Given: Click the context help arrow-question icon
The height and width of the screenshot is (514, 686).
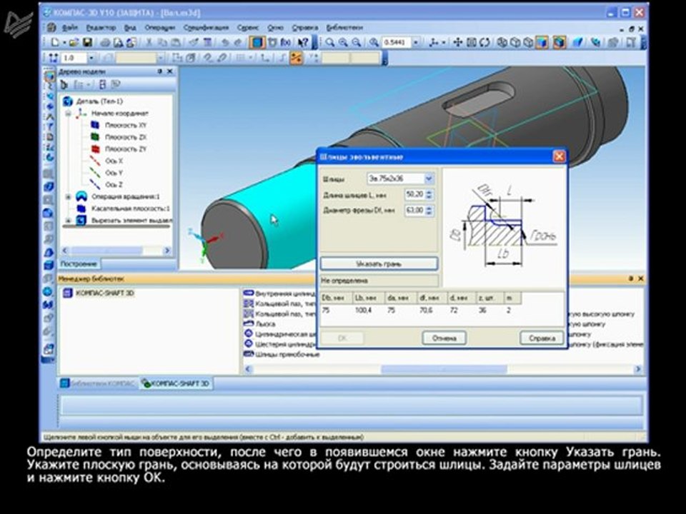Looking at the screenshot, I should click(x=304, y=43).
